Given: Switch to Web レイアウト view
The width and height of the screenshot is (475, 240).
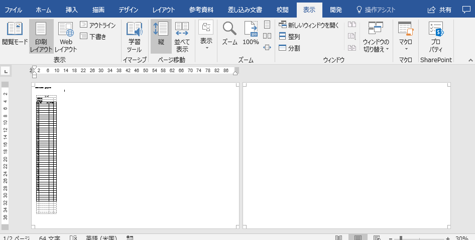Looking at the screenshot, I should point(66,36).
